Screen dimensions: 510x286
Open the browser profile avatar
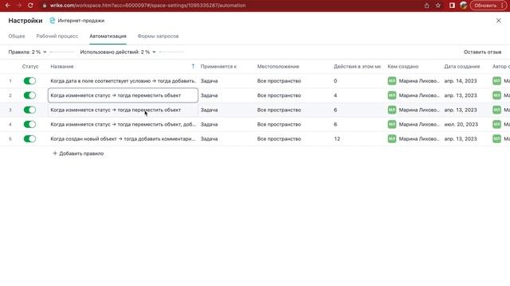click(x=464, y=6)
